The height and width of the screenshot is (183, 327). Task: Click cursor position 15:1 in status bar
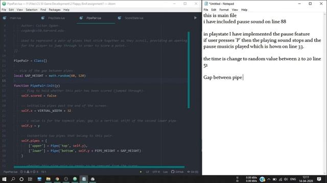[x=43, y=172]
